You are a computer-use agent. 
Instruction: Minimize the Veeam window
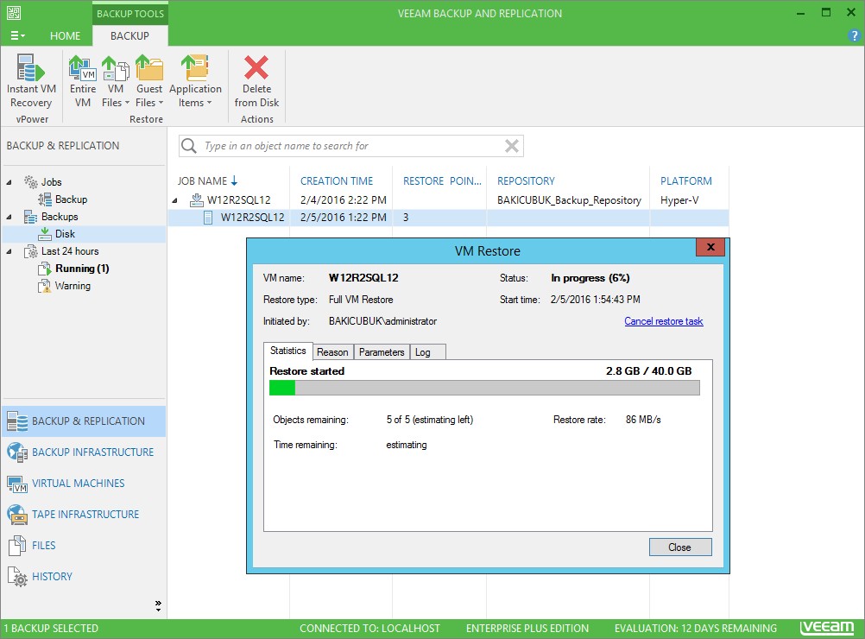click(x=800, y=13)
